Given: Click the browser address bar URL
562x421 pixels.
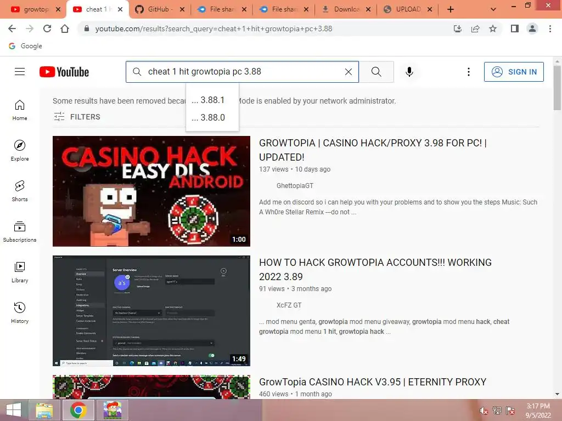Looking at the screenshot, I should (x=213, y=29).
